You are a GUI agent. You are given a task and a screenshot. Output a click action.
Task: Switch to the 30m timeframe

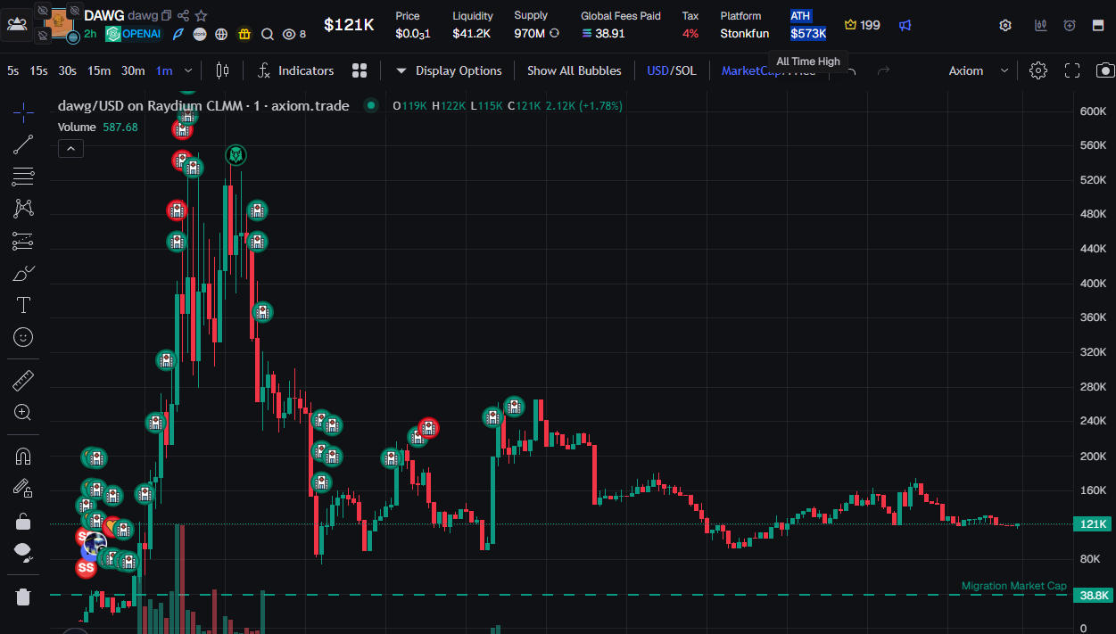point(133,70)
